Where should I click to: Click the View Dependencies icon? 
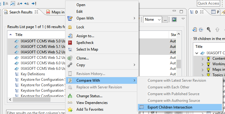tap(70, 103)
